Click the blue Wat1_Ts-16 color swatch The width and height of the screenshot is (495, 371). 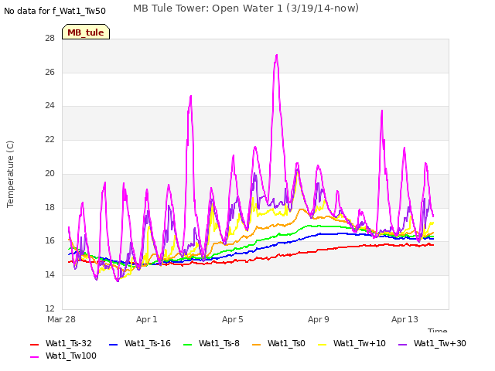pos(113,345)
